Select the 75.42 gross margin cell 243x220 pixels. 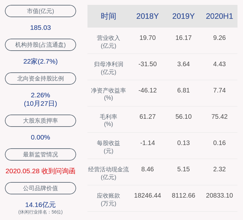click(x=219, y=116)
